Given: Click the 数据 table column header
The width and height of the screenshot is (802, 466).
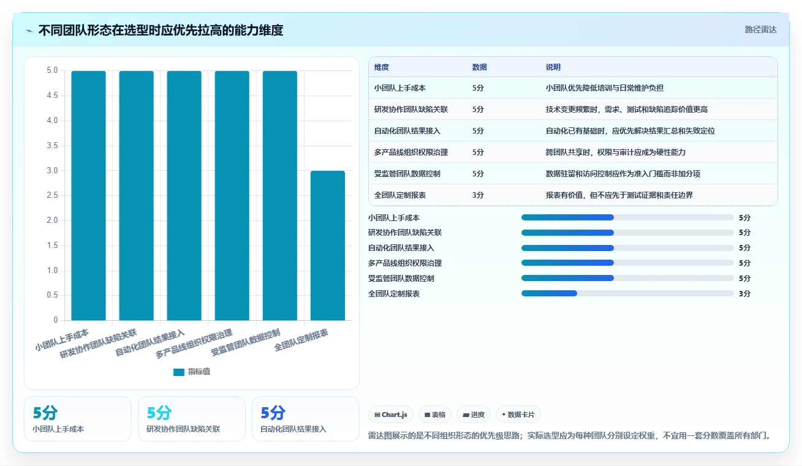Looking at the screenshot, I should (480, 67).
